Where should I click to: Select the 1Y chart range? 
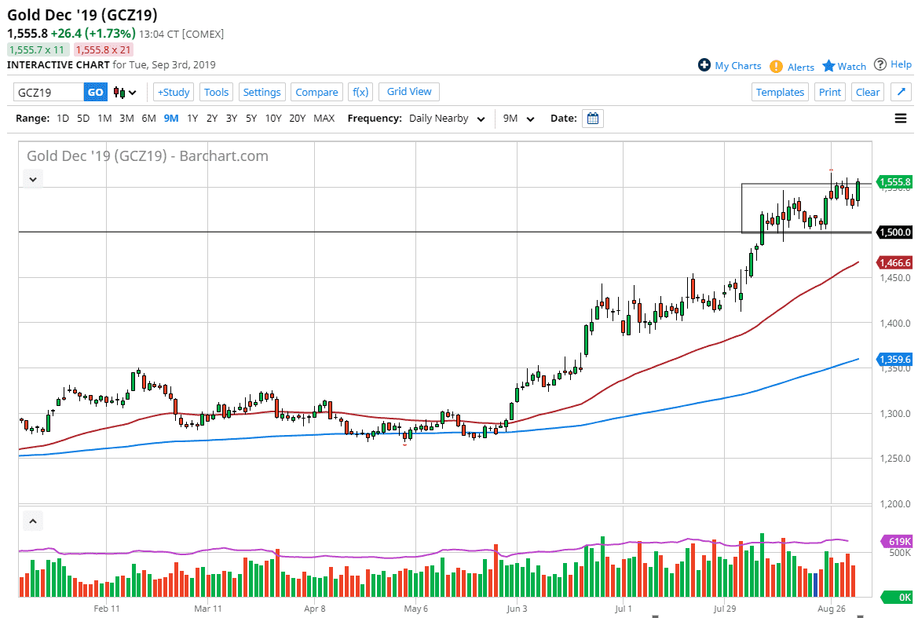(191, 118)
